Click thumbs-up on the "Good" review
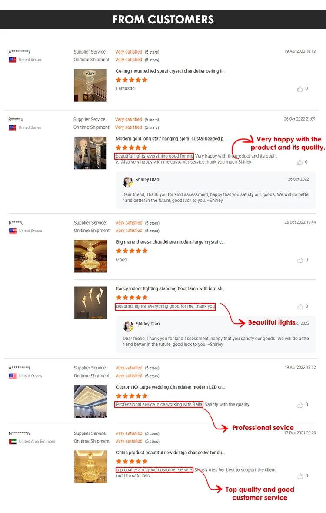 pyautogui.click(x=300, y=260)
